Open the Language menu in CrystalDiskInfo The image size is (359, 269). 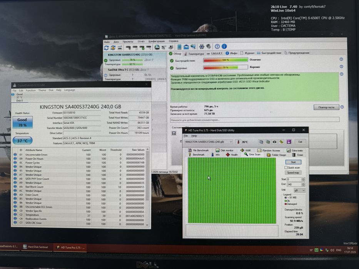pos(69,90)
